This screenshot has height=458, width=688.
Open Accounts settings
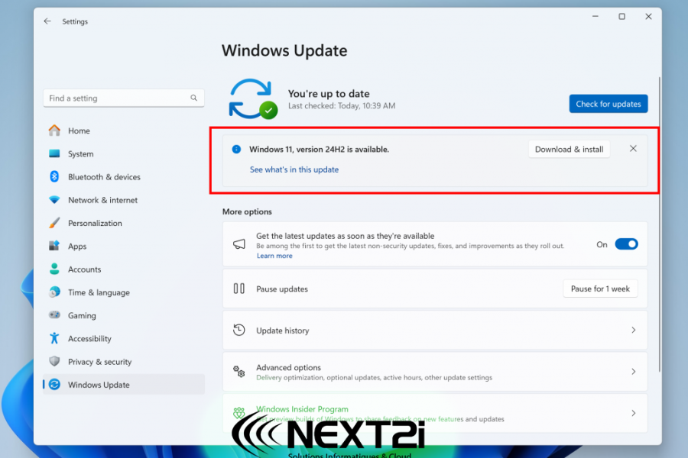point(124,269)
